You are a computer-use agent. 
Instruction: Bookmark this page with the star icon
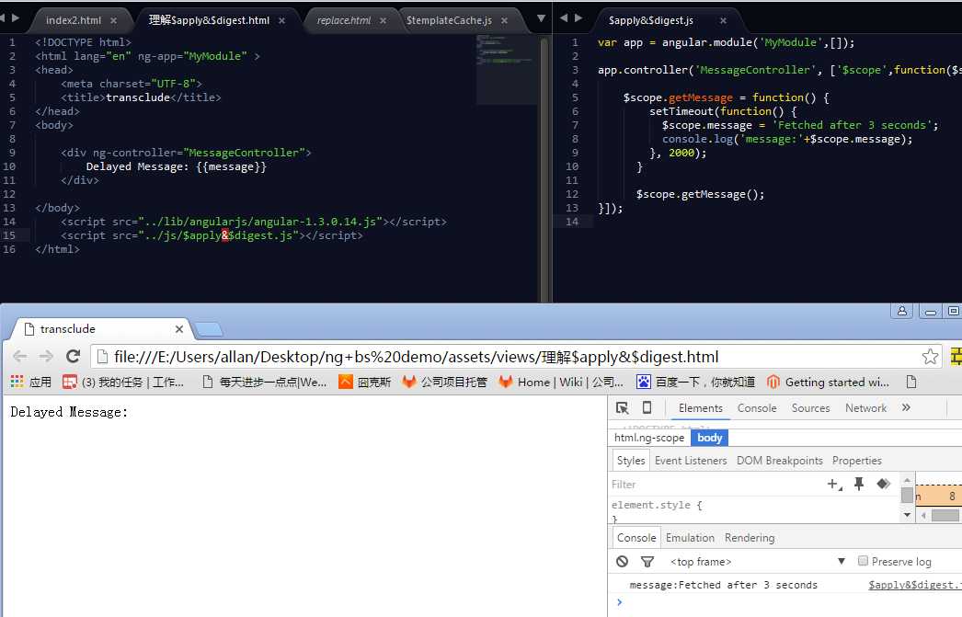930,357
